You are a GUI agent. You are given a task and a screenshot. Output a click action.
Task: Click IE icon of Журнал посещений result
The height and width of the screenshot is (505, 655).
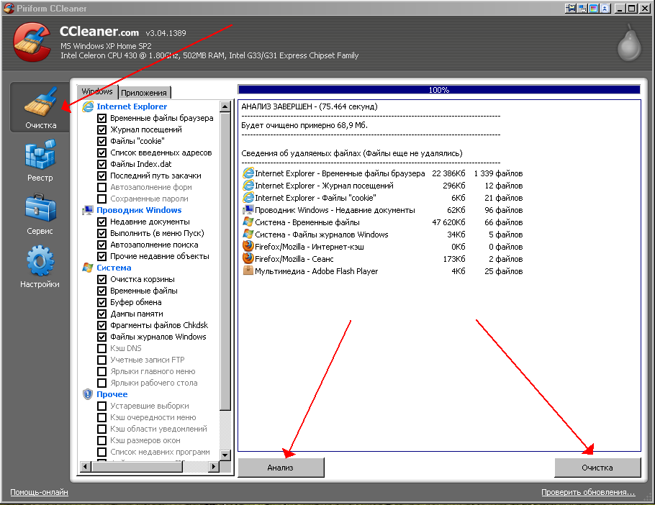(x=248, y=185)
